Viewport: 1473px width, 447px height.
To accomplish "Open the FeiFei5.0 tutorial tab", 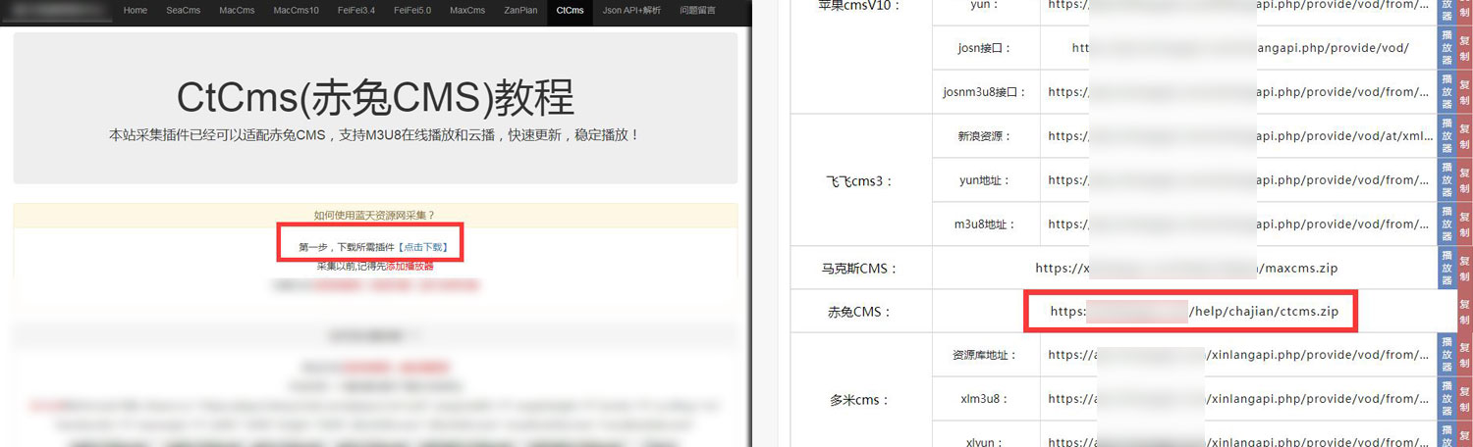I will [412, 11].
